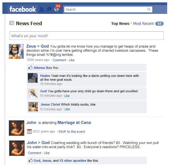Like God's crucified comment
This screenshot has height=165, width=171.
(67, 96)
